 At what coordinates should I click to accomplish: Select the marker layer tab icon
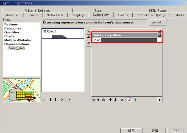point(89,32)
